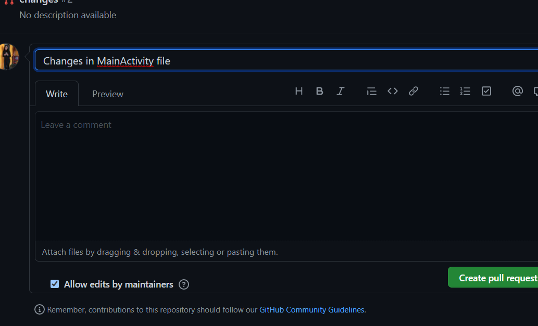The image size is (538, 326).
Task: Apply italic text formatting
Action: pos(341,92)
